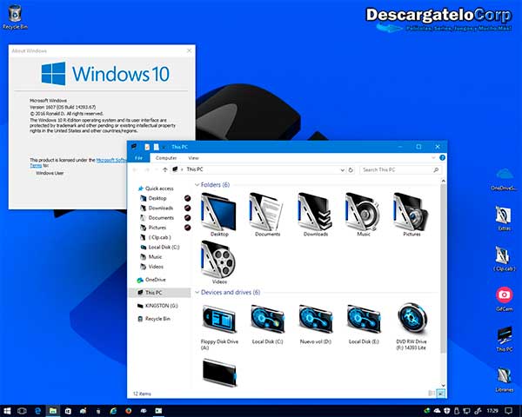
Task: Select the Local Disk (C:) drive icon
Action: click(267, 320)
